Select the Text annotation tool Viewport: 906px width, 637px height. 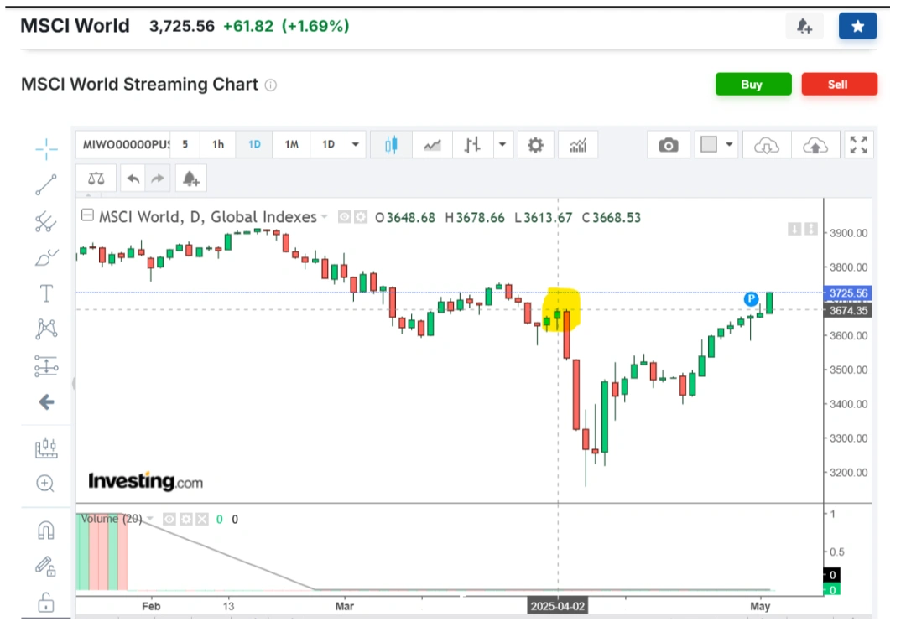point(46,293)
